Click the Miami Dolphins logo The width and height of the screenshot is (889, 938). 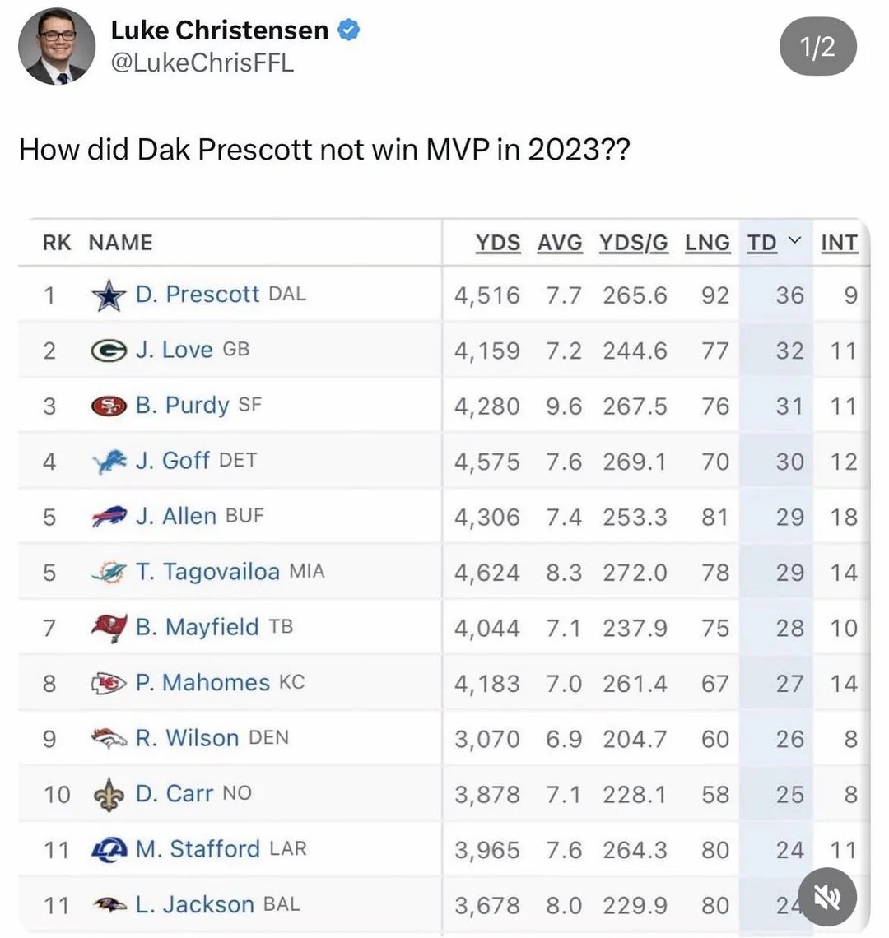tap(109, 573)
